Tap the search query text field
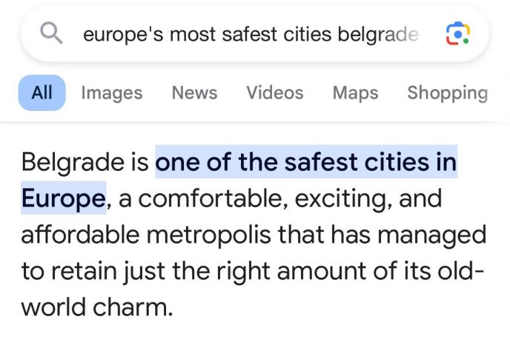The width and height of the screenshot is (510, 345). point(251,34)
